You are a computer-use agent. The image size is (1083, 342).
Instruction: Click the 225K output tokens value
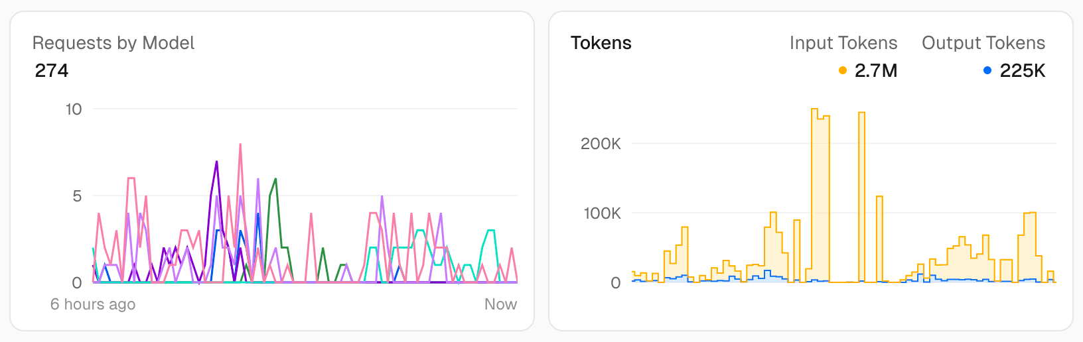tap(1022, 70)
